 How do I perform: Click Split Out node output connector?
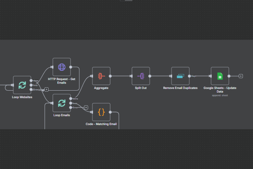coord(150,76)
